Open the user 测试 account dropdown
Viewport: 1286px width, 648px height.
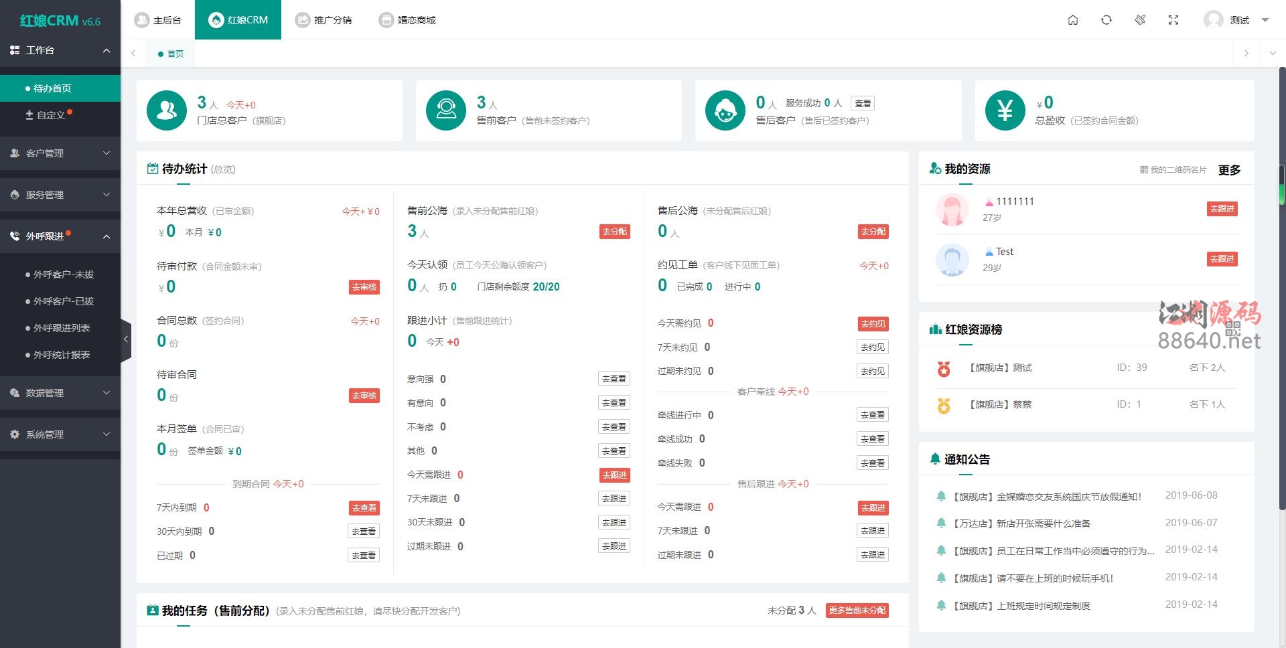click(x=1239, y=20)
